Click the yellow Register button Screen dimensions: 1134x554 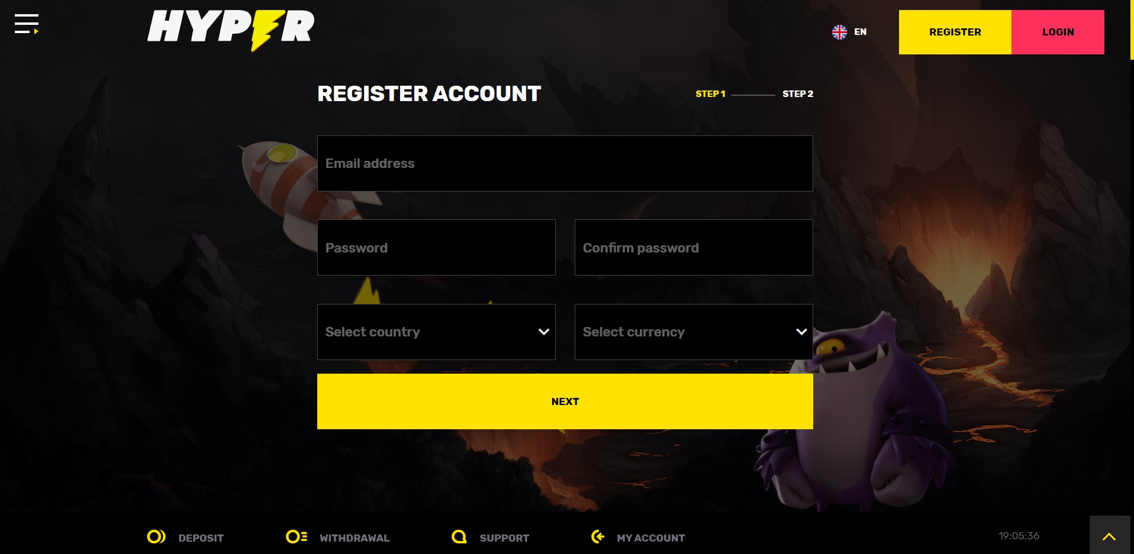coord(955,32)
